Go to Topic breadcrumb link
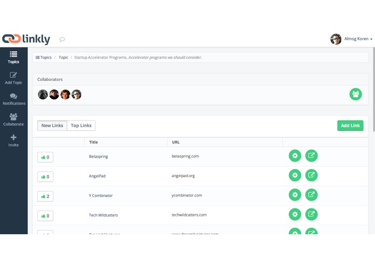Viewport: 375px width, 266px height. tap(63, 58)
